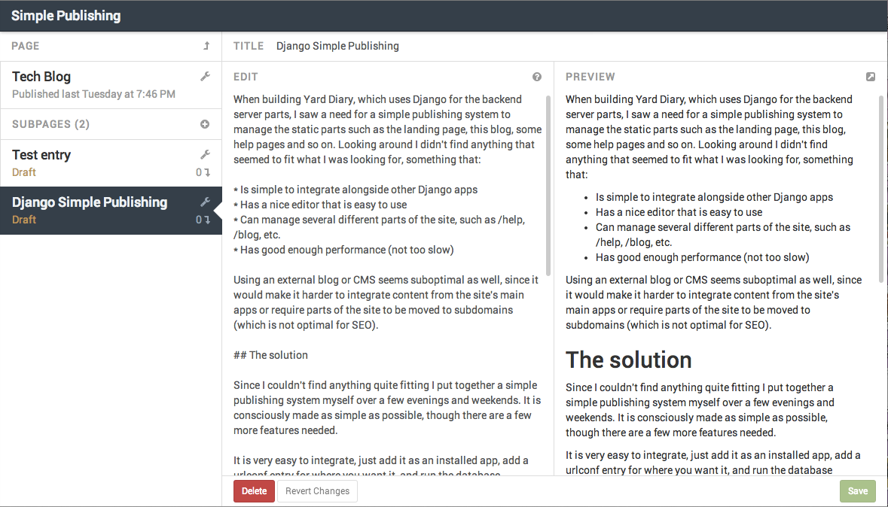
Task: Open the wrench settings for Test entry
Action: click(205, 154)
